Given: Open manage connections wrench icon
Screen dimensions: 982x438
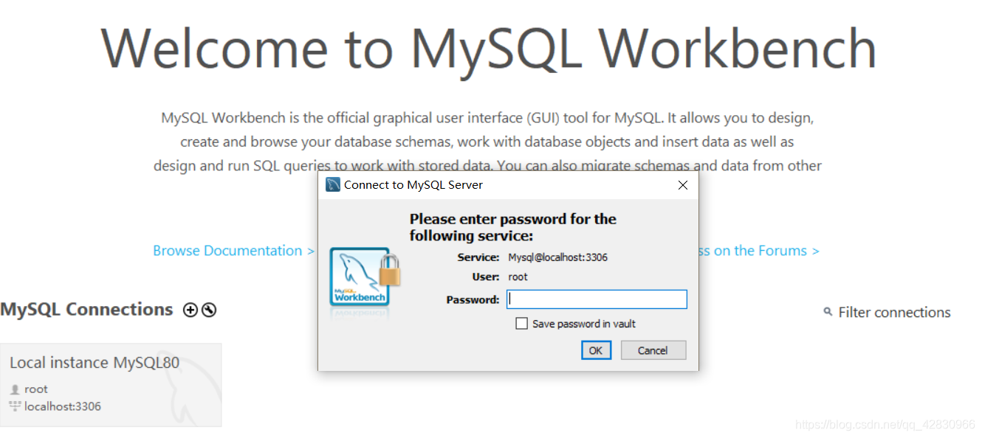Looking at the screenshot, I should (x=209, y=310).
